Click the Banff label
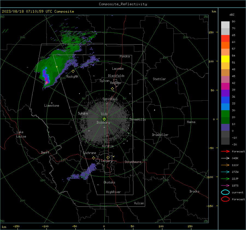This screenshot has height=230, width=246. (x=45, y=153)
